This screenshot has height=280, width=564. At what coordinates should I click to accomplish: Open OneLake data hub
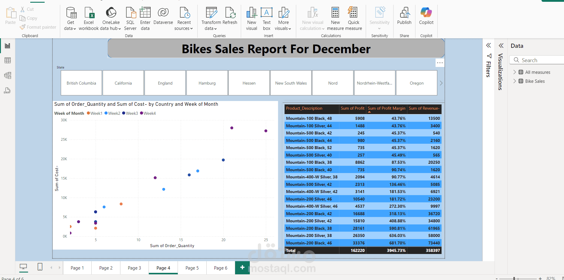click(x=111, y=19)
